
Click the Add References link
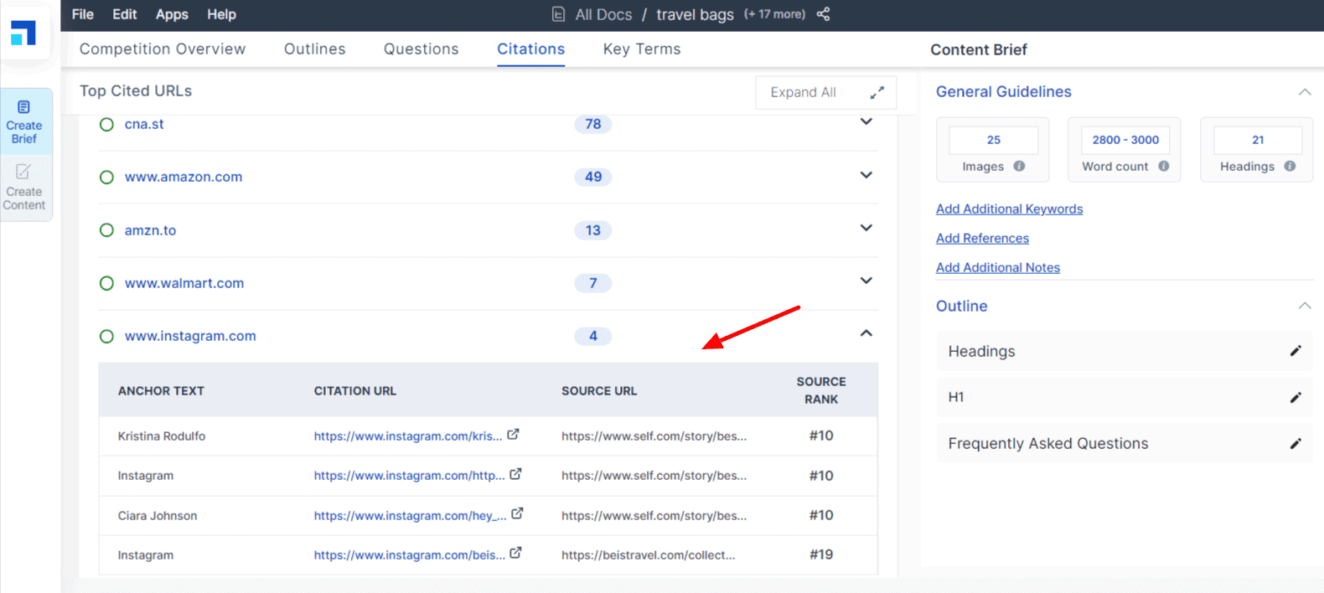tap(982, 238)
